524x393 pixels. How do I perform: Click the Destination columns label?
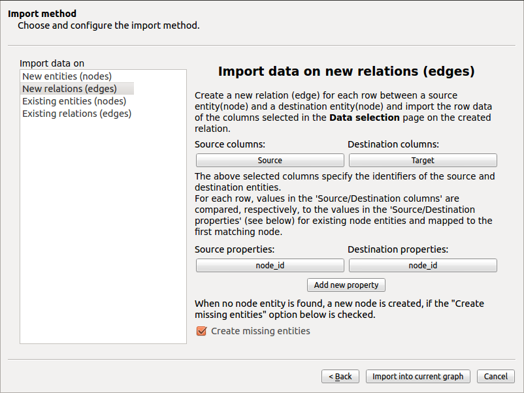point(393,144)
